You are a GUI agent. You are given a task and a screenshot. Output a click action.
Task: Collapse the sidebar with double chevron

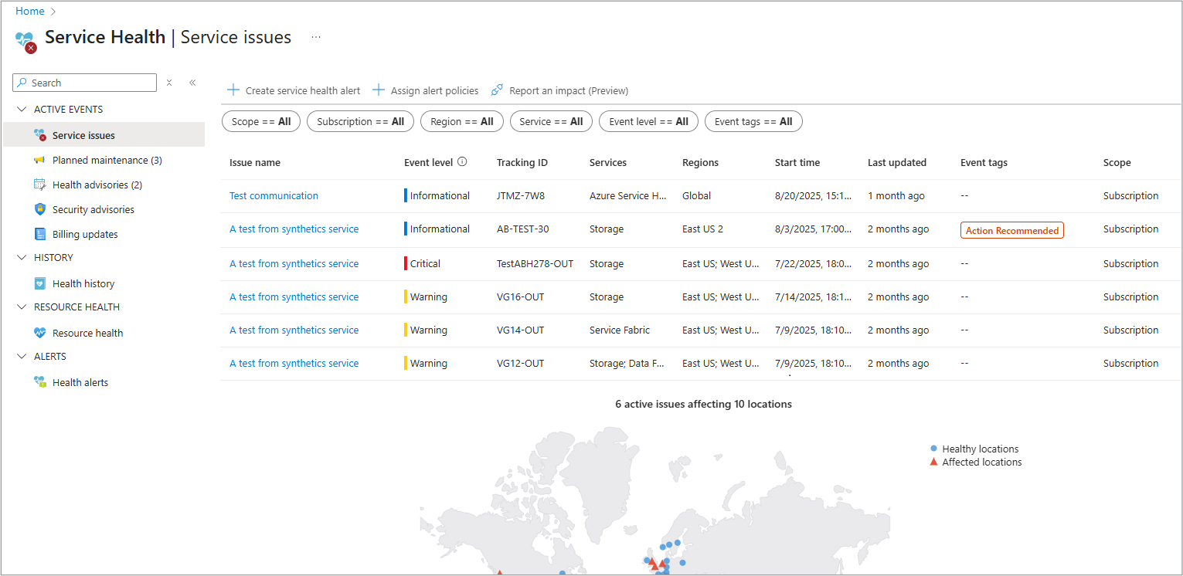click(x=192, y=83)
